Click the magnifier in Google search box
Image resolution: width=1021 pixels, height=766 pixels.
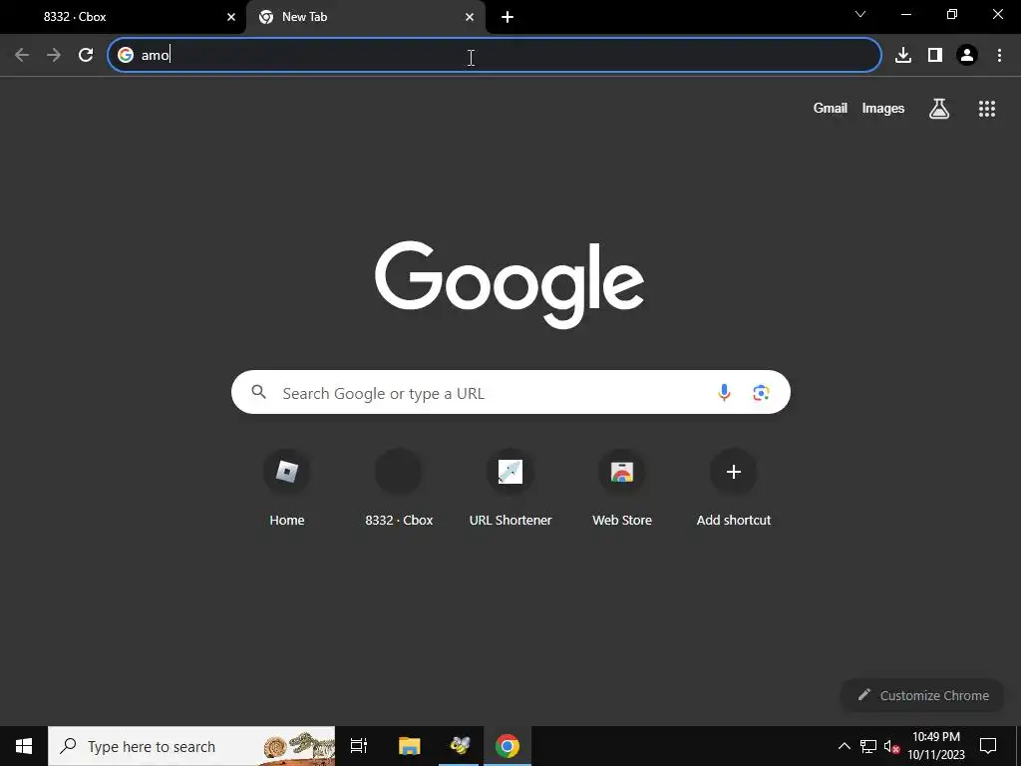click(259, 392)
